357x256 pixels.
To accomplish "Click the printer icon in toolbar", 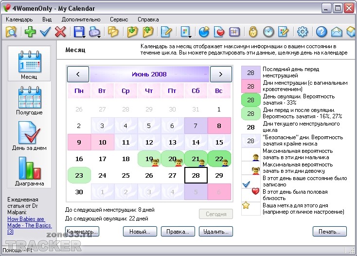I will [x=94, y=32].
